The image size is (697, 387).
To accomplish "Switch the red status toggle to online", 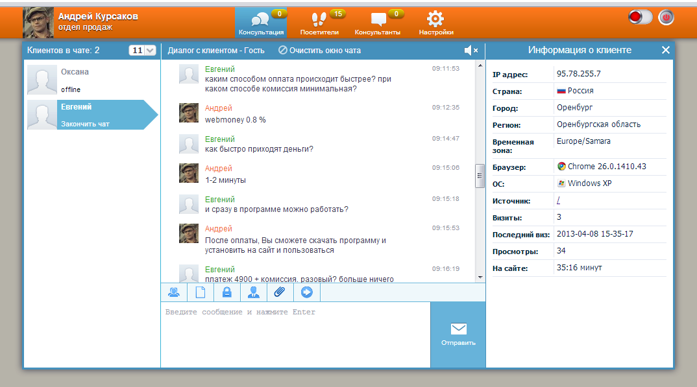I will 639,18.
